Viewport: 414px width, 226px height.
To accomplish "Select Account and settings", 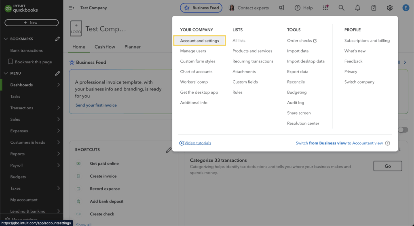I will pos(200,41).
